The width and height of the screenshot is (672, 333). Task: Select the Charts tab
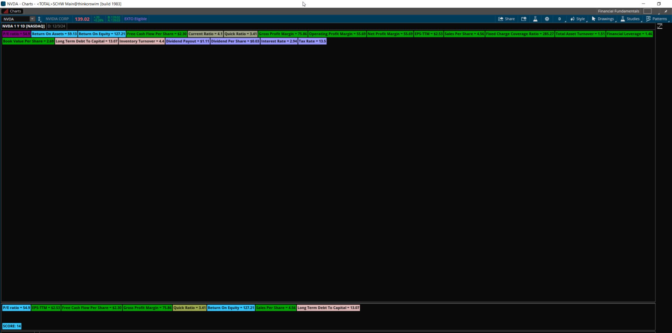12,11
